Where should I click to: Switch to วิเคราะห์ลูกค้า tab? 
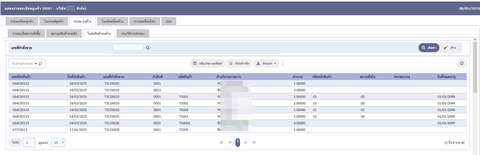pos(53,21)
